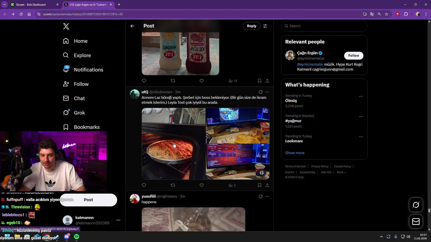This screenshot has height=242, width=431.
Task: Open more options for #yağmur trend
Action: coord(361,117)
